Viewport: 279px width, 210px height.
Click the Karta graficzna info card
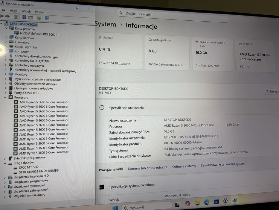pos(167,52)
